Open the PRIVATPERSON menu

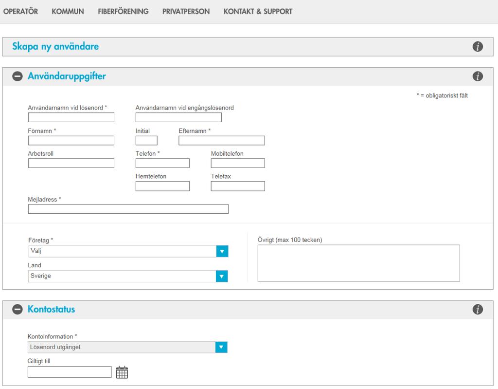(x=186, y=12)
